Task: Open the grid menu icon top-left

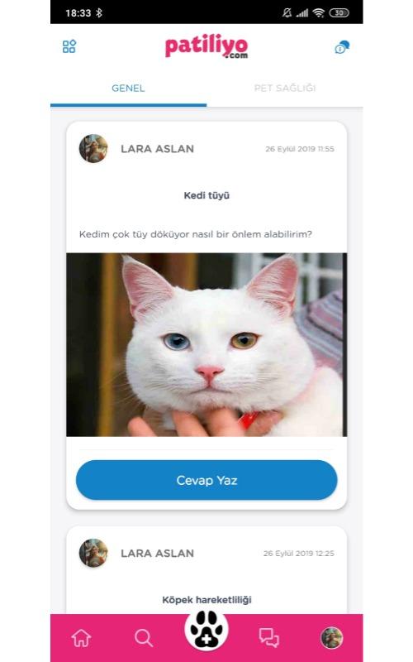Action: pyautogui.click(x=69, y=46)
